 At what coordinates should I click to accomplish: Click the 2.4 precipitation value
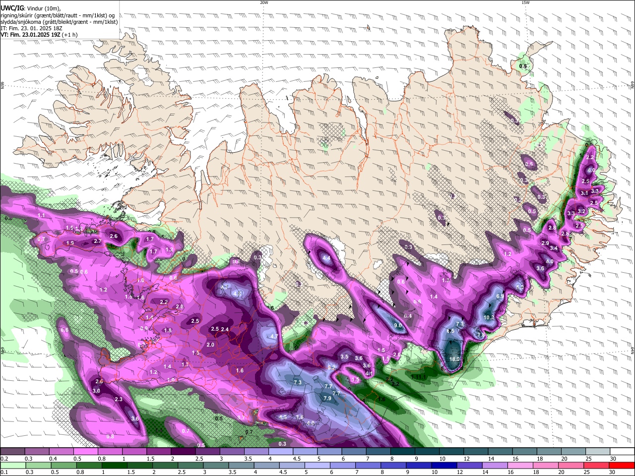(x=225, y=329)
